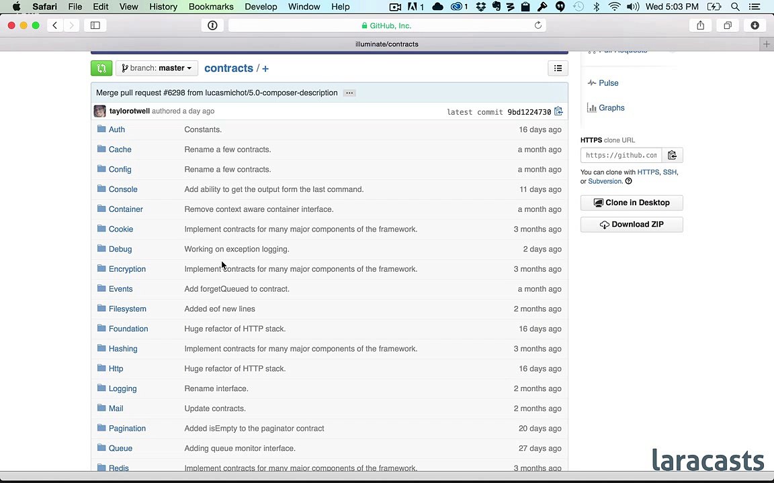The height and width of the screenshot is (483, 774).
Task: Open the Dropbox menu bar icon
Action: [481, 7]
